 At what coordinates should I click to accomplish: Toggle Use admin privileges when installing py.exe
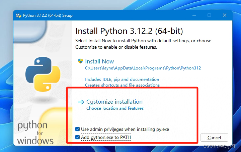tap(77, 129)
